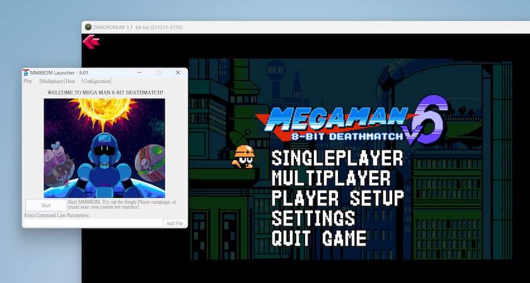Click the Met helmet menu cursor icon
This screenshot has width=530, height=283.
(243, 156)
